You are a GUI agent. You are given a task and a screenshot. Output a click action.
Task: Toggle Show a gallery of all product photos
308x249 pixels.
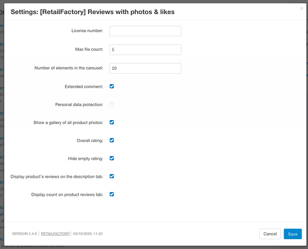tap(112, 122)
